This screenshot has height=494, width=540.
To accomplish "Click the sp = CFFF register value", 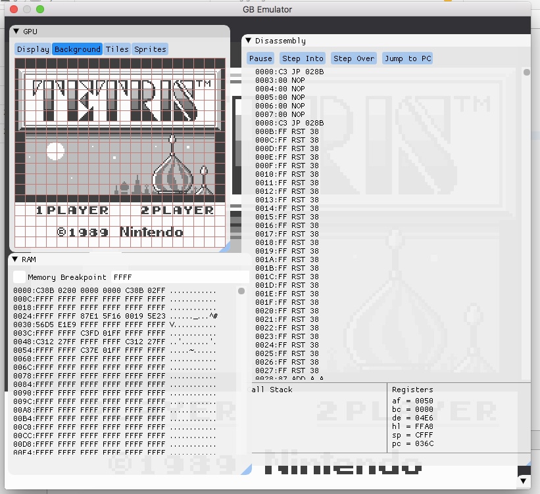I will 412,435.
